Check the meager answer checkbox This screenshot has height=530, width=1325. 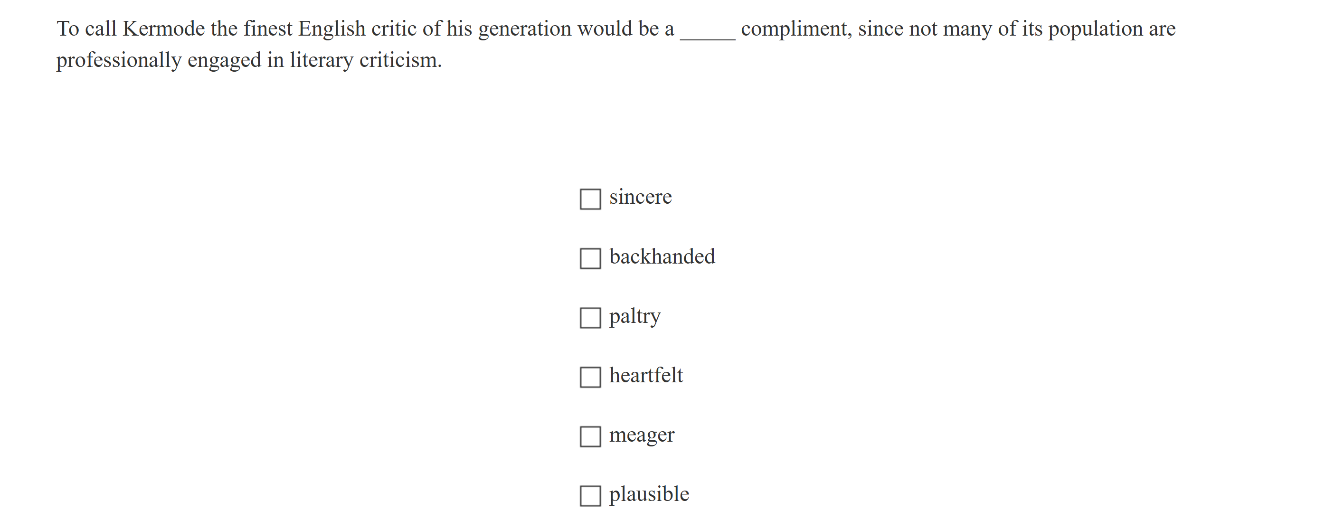[x=590, y=436]
